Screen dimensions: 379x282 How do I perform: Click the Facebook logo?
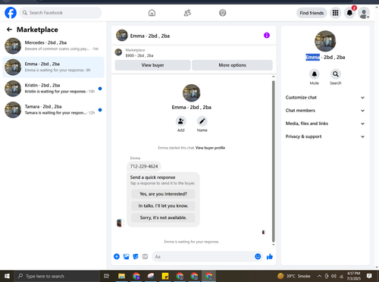pos(11,13)
